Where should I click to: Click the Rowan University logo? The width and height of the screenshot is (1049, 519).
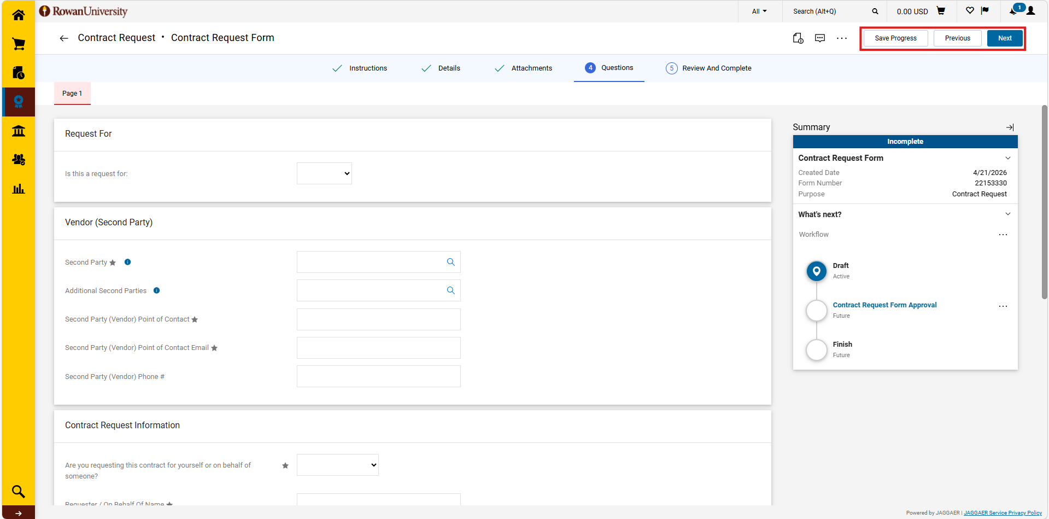[x=84, y=11]
